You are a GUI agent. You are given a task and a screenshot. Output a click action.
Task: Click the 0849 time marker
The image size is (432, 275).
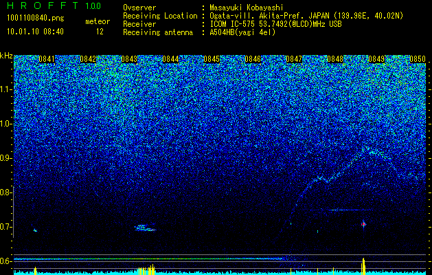[376, 59]
